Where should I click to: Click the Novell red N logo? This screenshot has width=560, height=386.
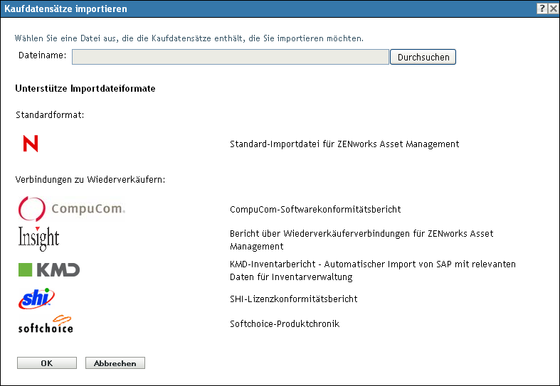coord(31,144)
